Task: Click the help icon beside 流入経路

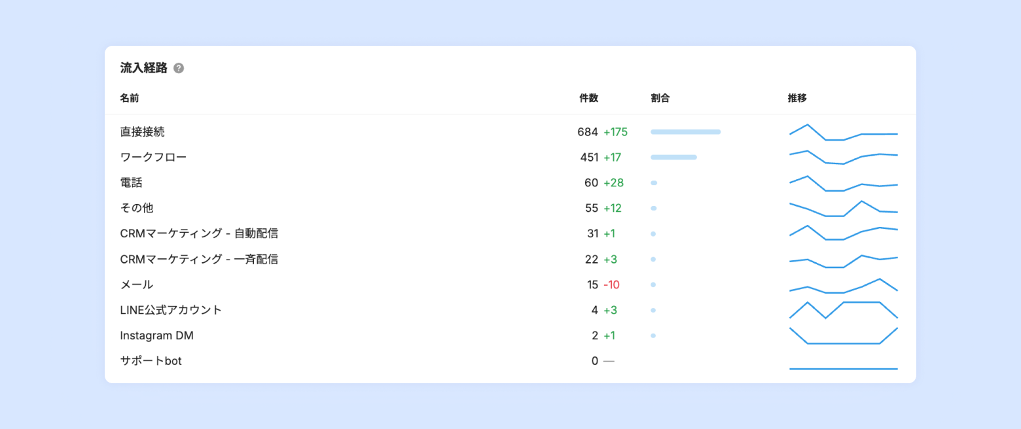Action: (x=179, y=68)
